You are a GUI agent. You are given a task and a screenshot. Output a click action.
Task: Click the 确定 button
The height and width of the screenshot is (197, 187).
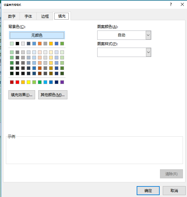(x=148, y=190)
